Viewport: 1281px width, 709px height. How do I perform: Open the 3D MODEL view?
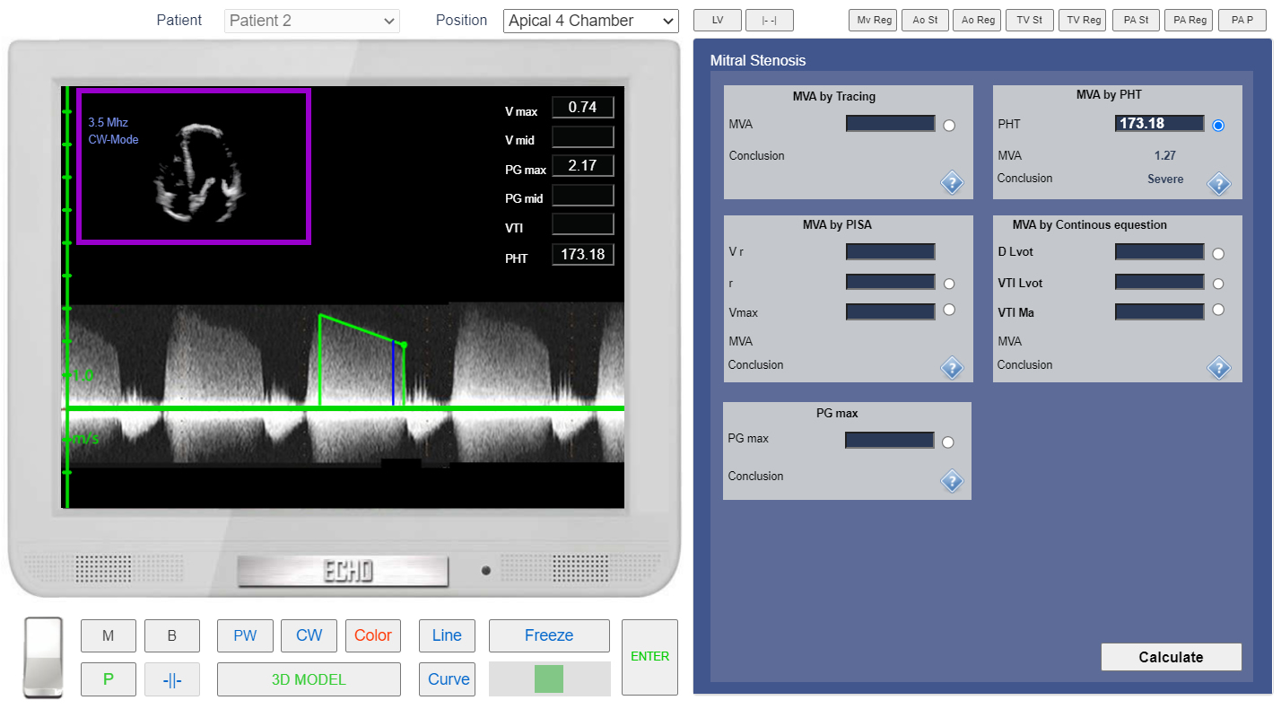pos(309,679)
